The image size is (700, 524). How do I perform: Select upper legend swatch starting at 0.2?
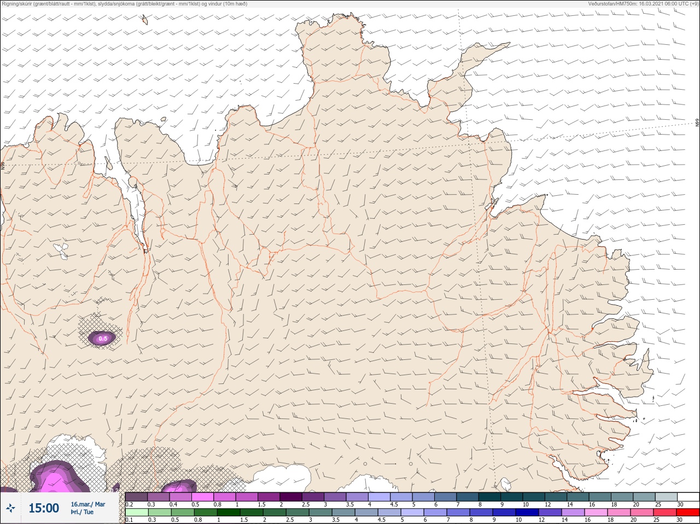(x=136, y=497)
